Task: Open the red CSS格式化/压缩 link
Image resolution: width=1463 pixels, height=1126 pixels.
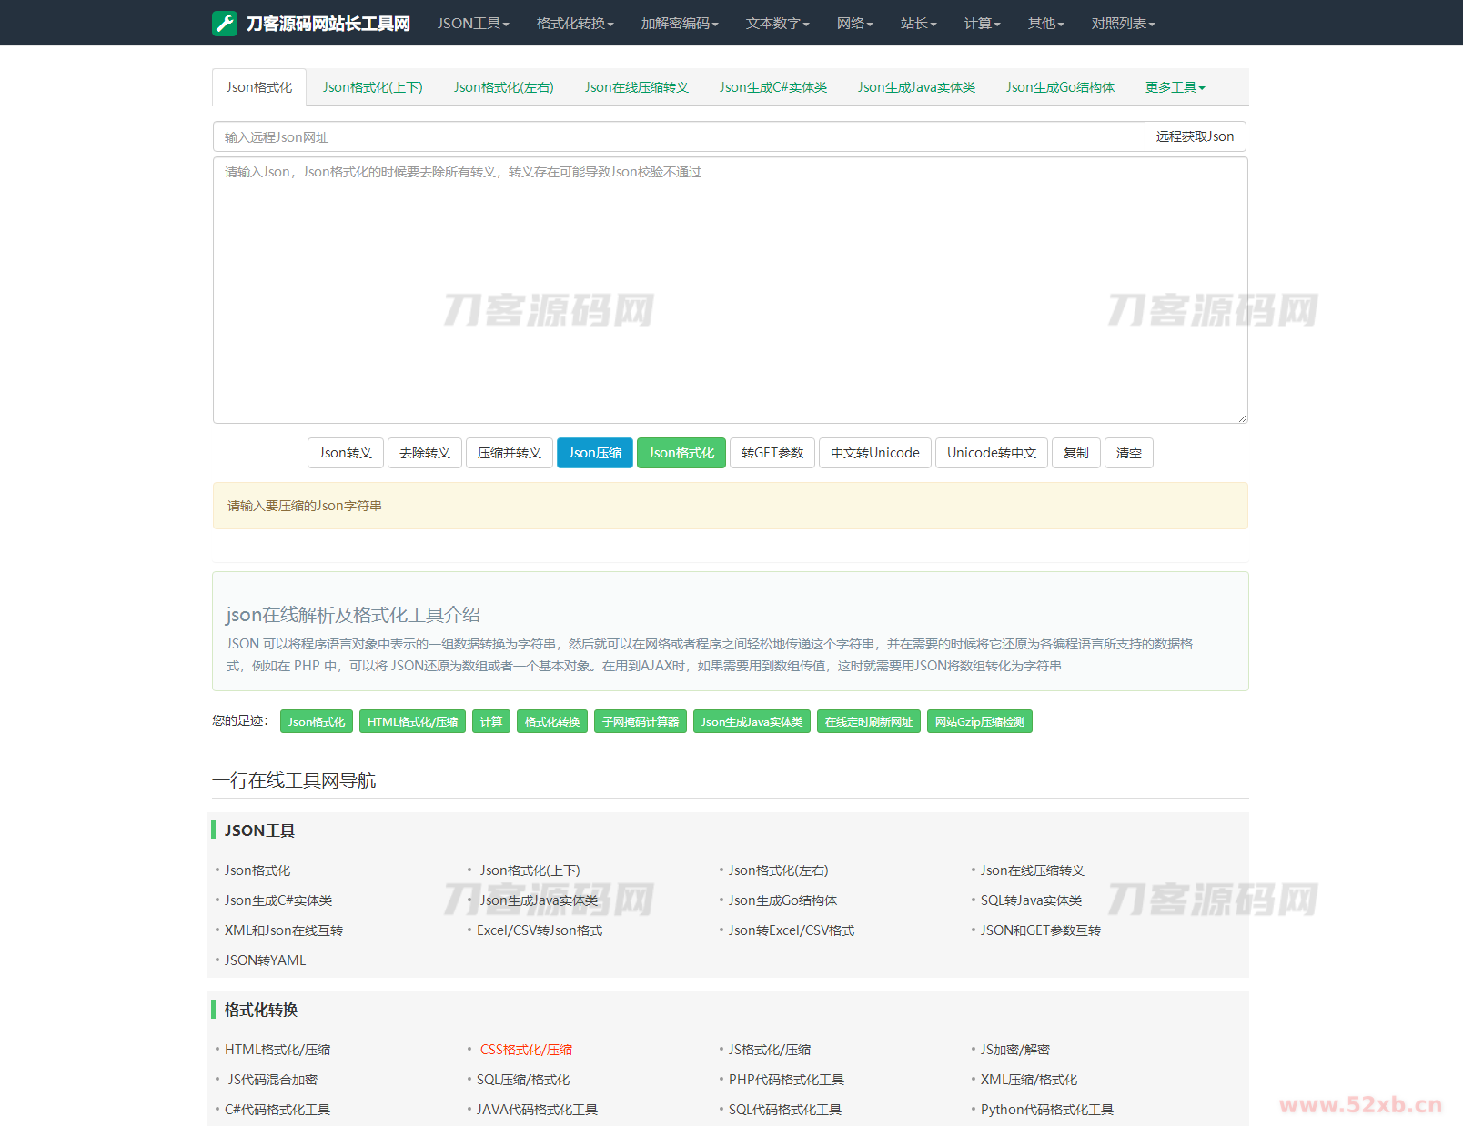Action: [526, 1050]
